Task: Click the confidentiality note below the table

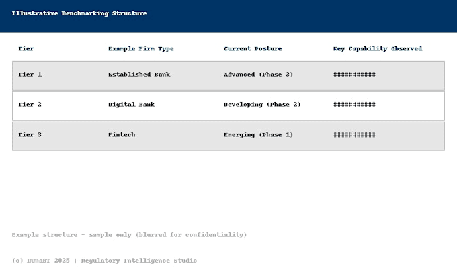Action: click(129, 235)
